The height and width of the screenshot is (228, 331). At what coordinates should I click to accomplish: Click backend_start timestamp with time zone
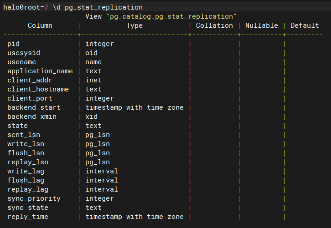(134, 107)
